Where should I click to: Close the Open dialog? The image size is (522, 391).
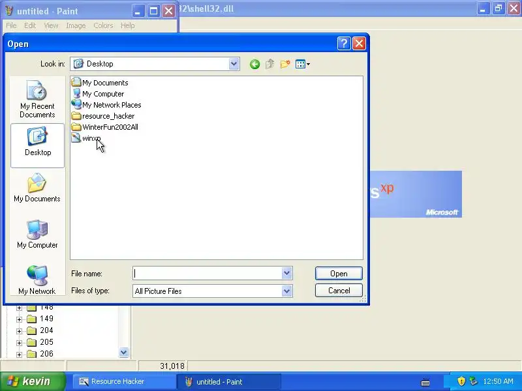360,43
